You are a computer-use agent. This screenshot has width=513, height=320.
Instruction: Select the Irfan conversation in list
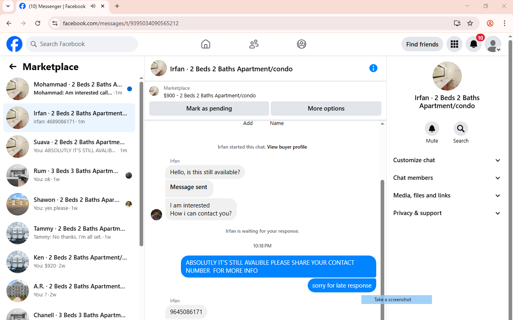(x=69, y=118)
